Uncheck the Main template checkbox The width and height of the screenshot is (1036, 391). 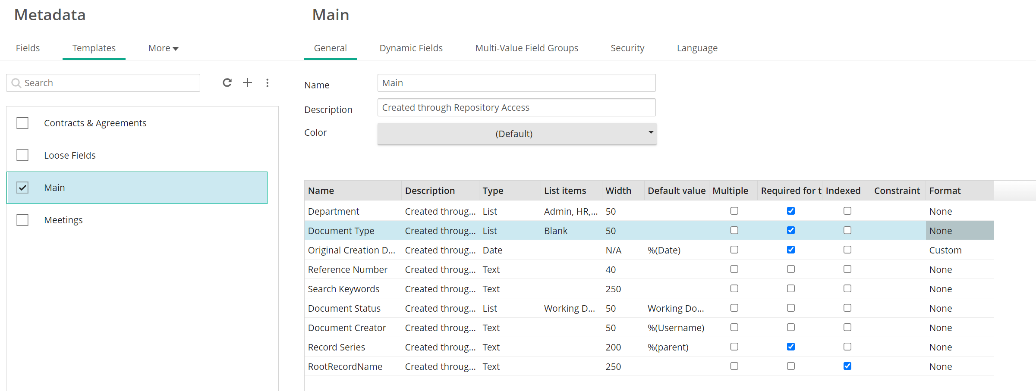coord(22,188)
